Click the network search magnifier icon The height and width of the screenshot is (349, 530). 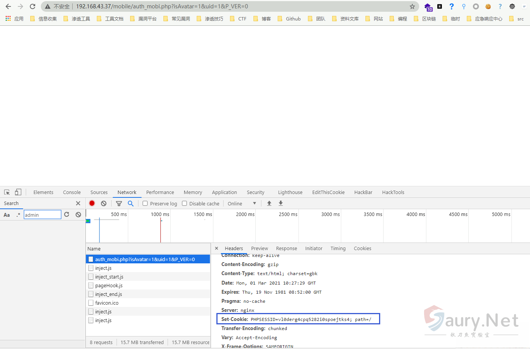coord(131,203)
